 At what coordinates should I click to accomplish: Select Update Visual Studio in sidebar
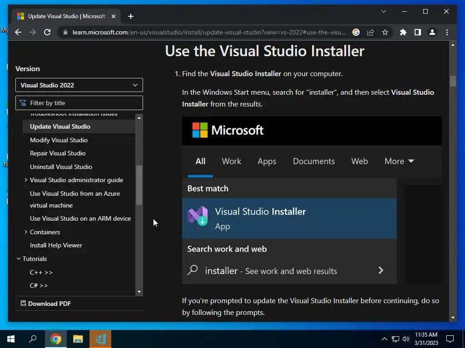[x=79, y=126]
